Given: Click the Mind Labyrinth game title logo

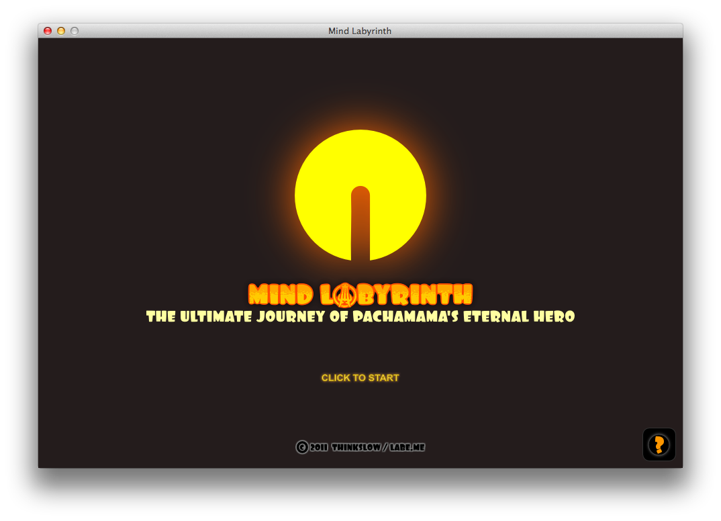Looking at the screenshot, I should pyautogui.click(x=360, y=295).
